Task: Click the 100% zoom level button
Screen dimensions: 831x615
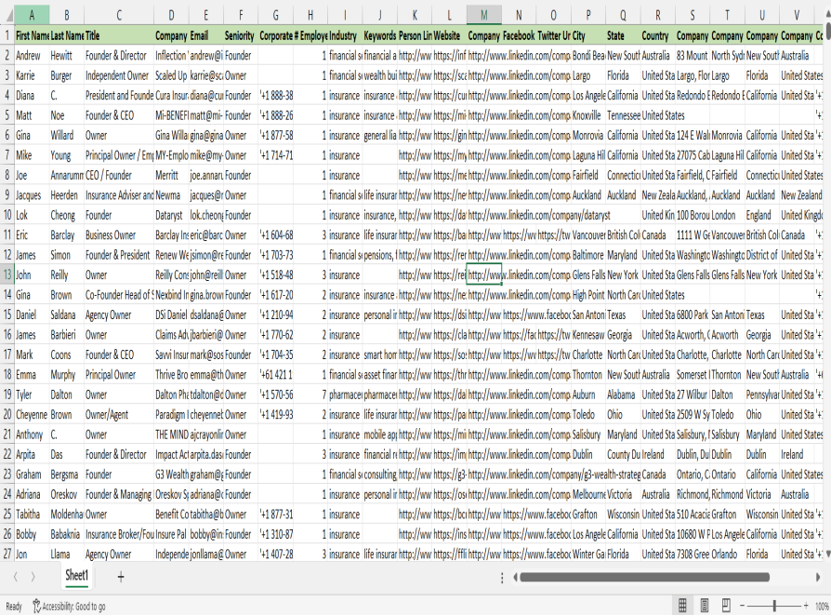Action: tap(821, 606)
